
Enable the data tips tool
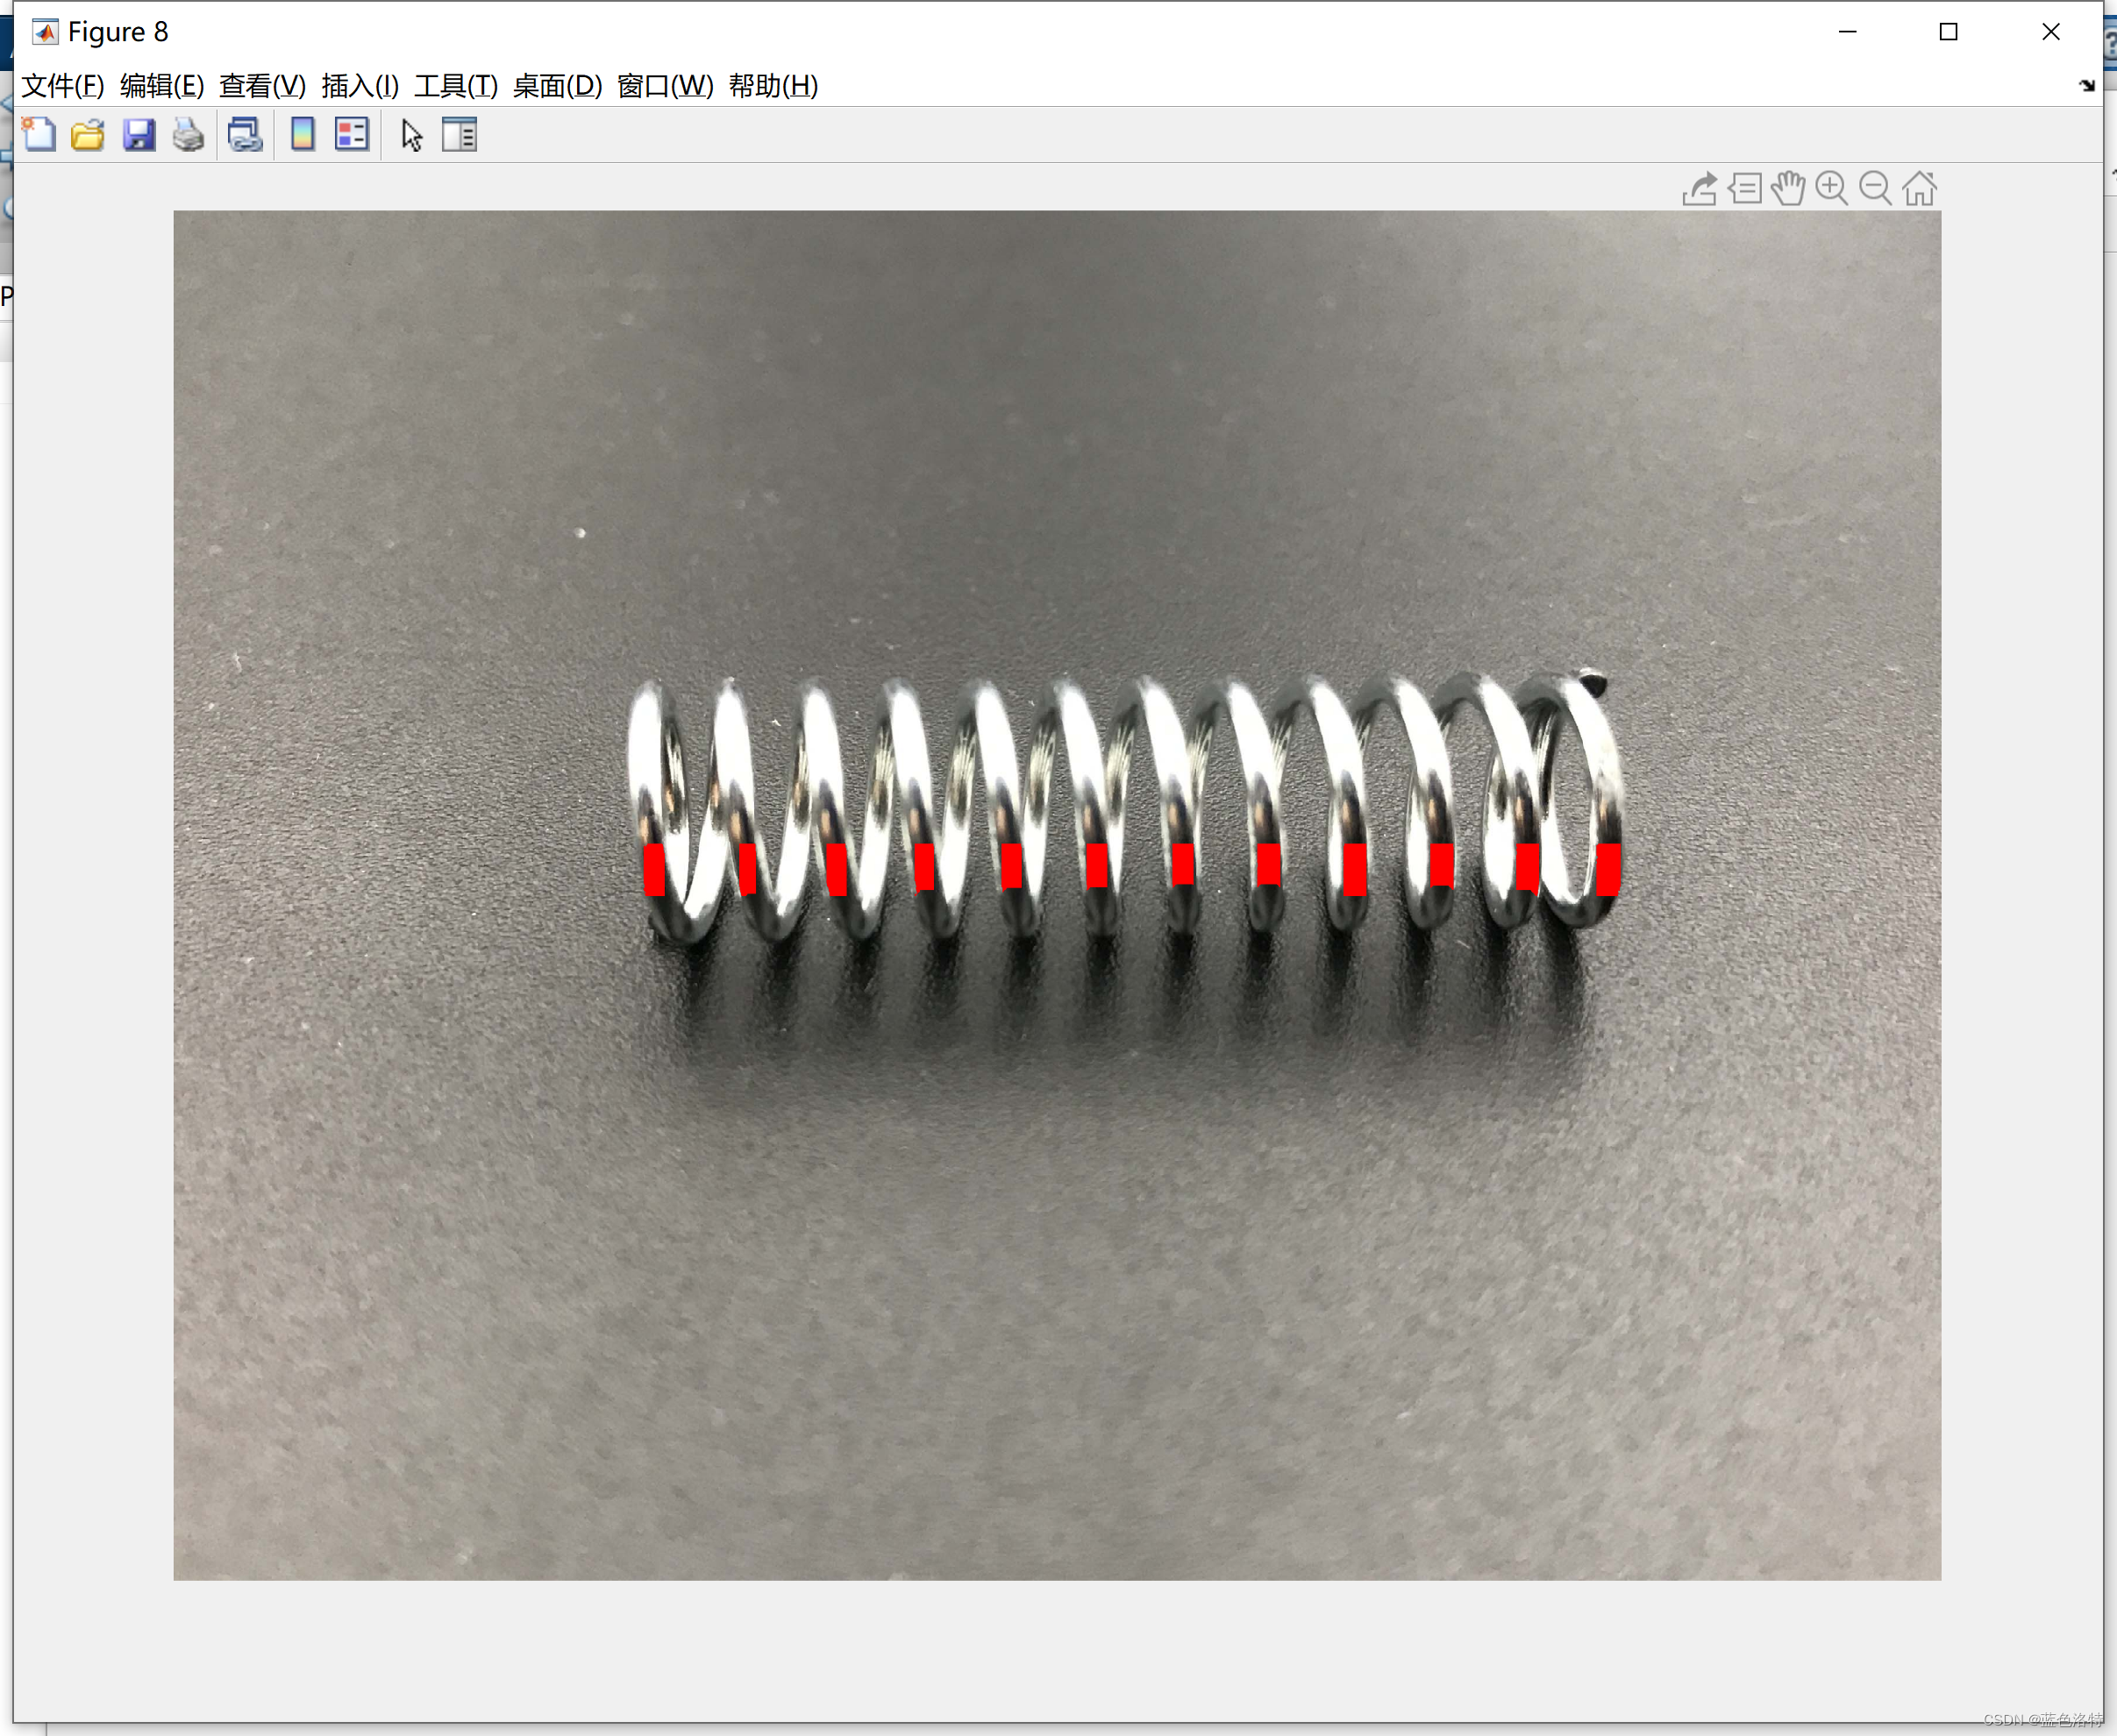(1745, 188)
